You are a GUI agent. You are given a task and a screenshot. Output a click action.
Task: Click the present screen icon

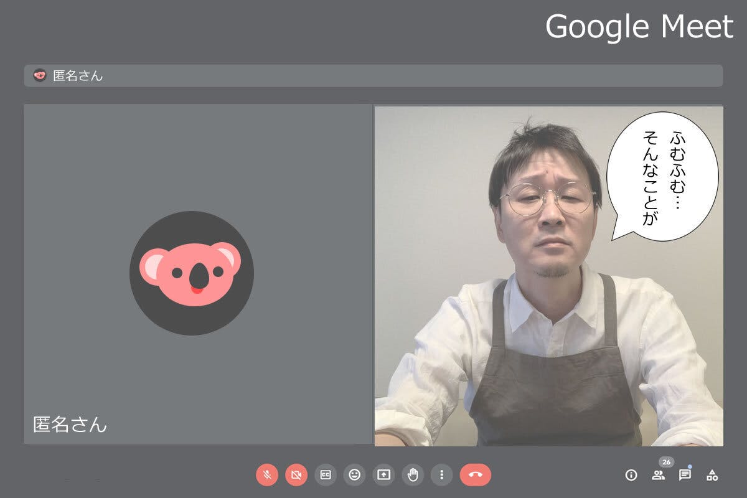384,475
